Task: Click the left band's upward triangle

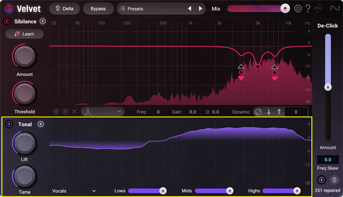Action: point(241,67)
